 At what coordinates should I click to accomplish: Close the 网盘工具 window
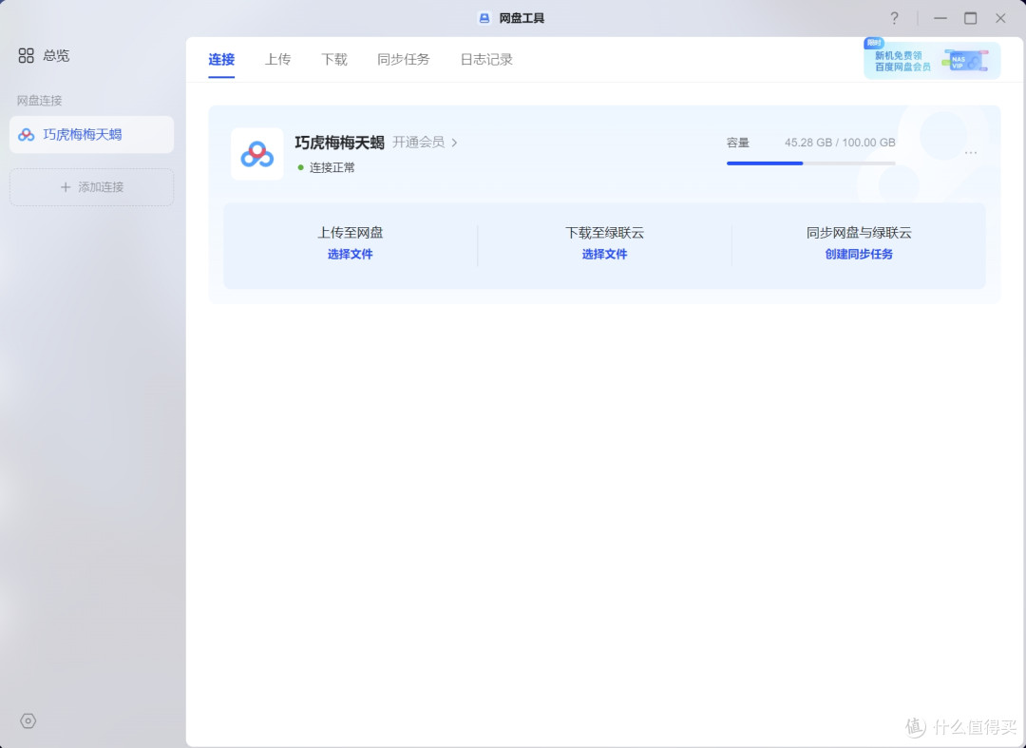tap(1000, 18)
